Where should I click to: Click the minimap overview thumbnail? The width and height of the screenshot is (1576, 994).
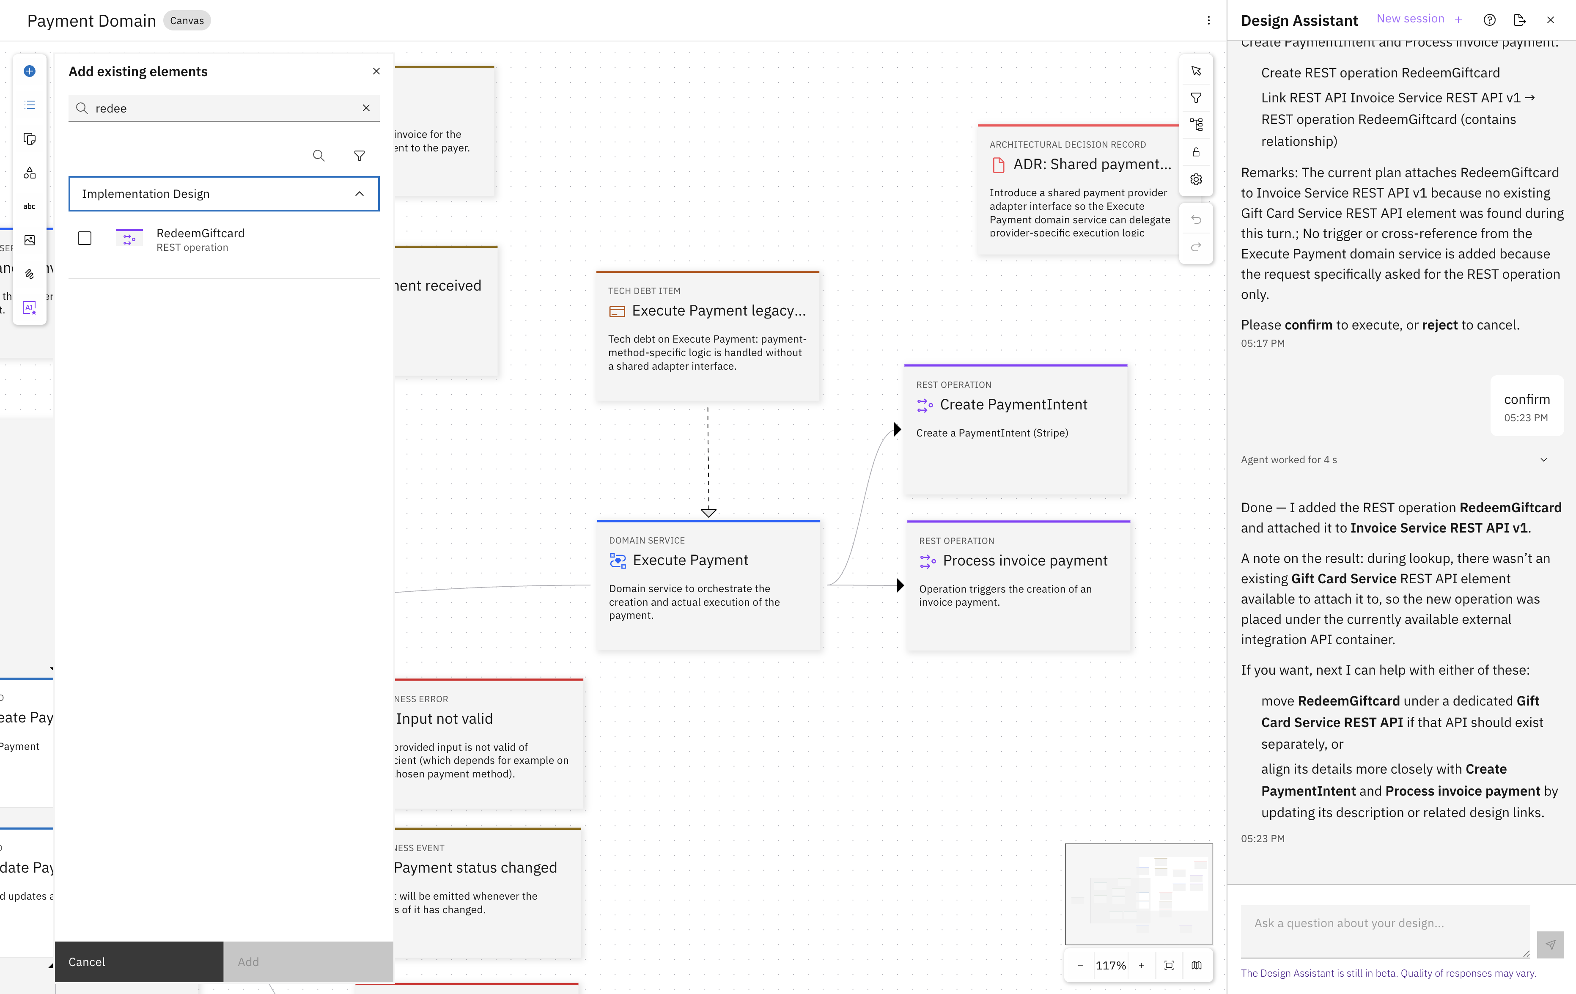click(1139, 893)
